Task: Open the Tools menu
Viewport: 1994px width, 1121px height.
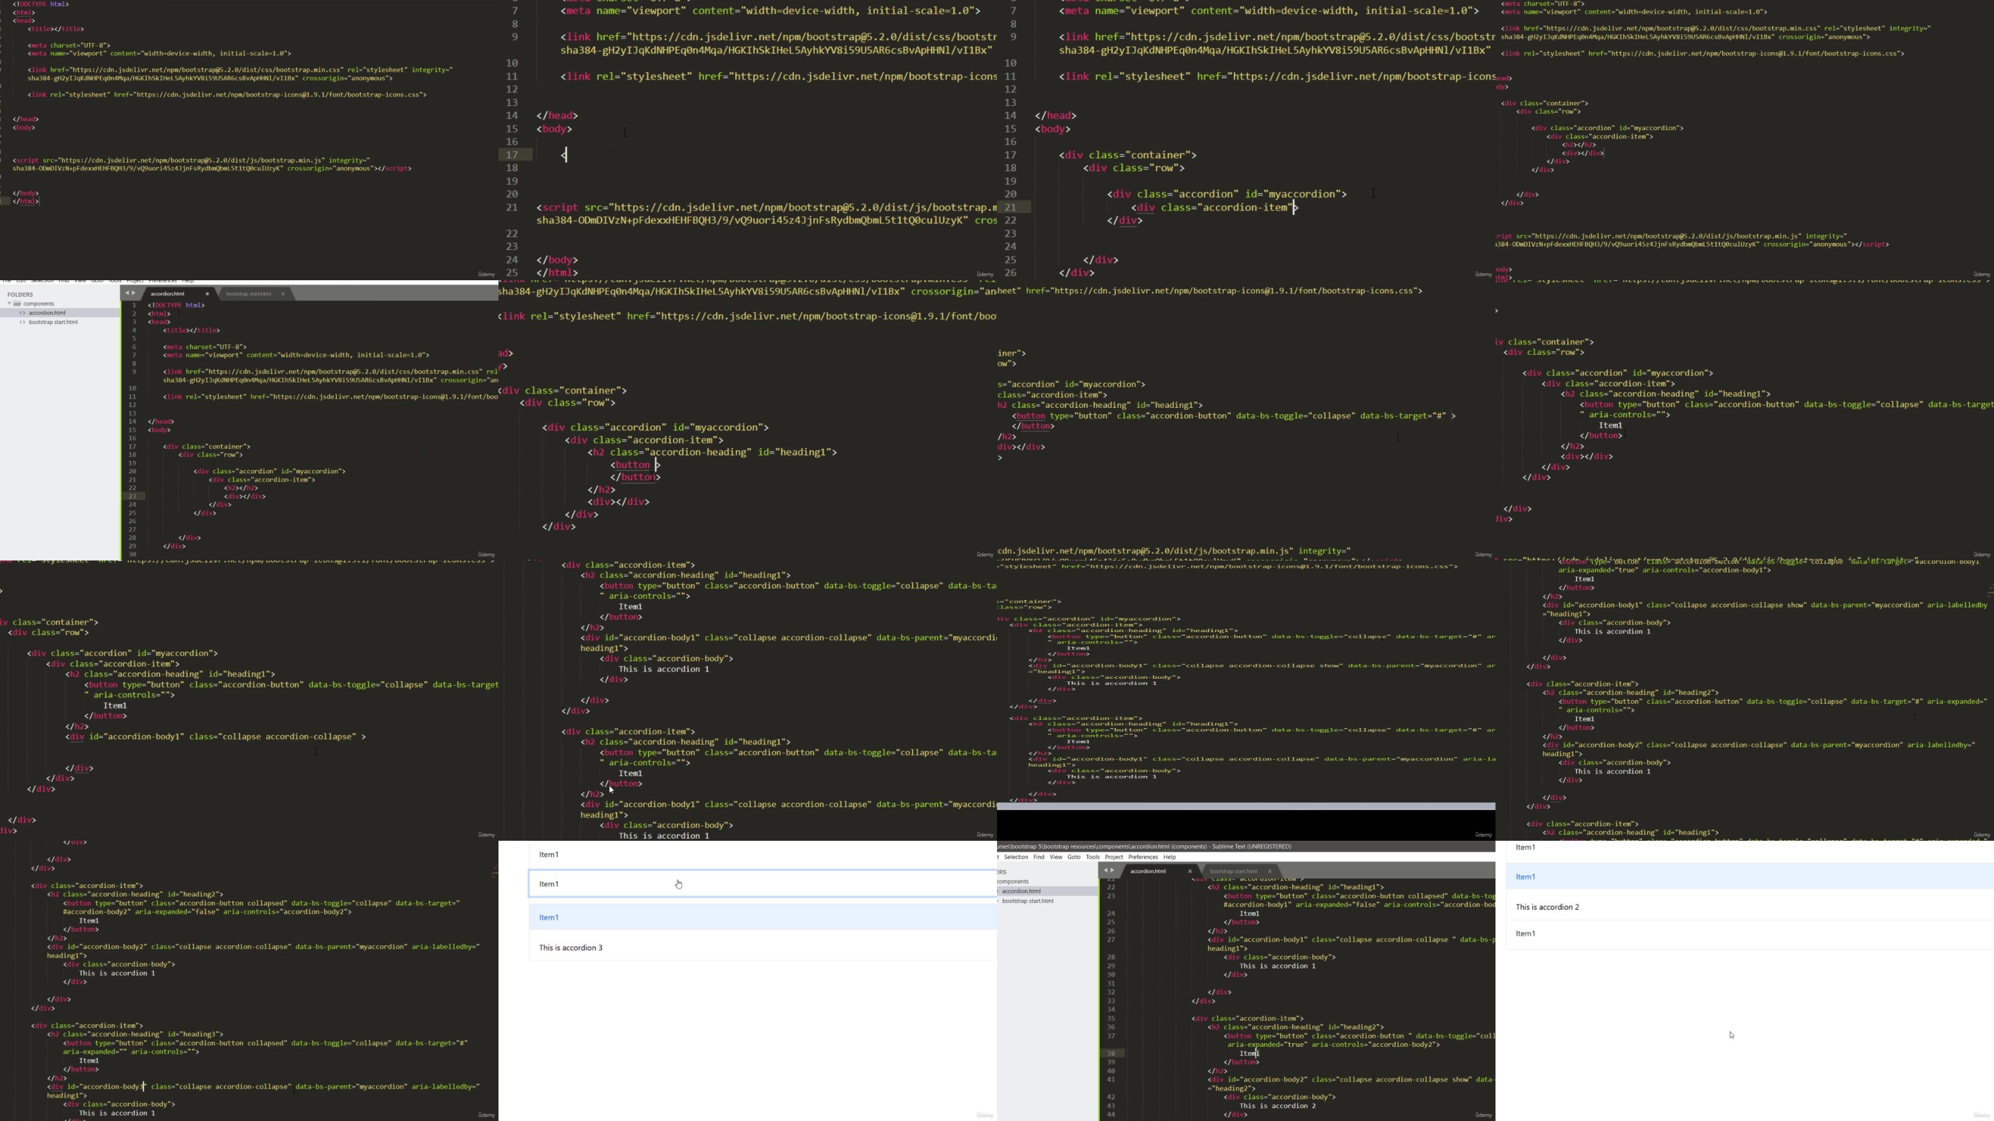Action: click(1092, 857)
